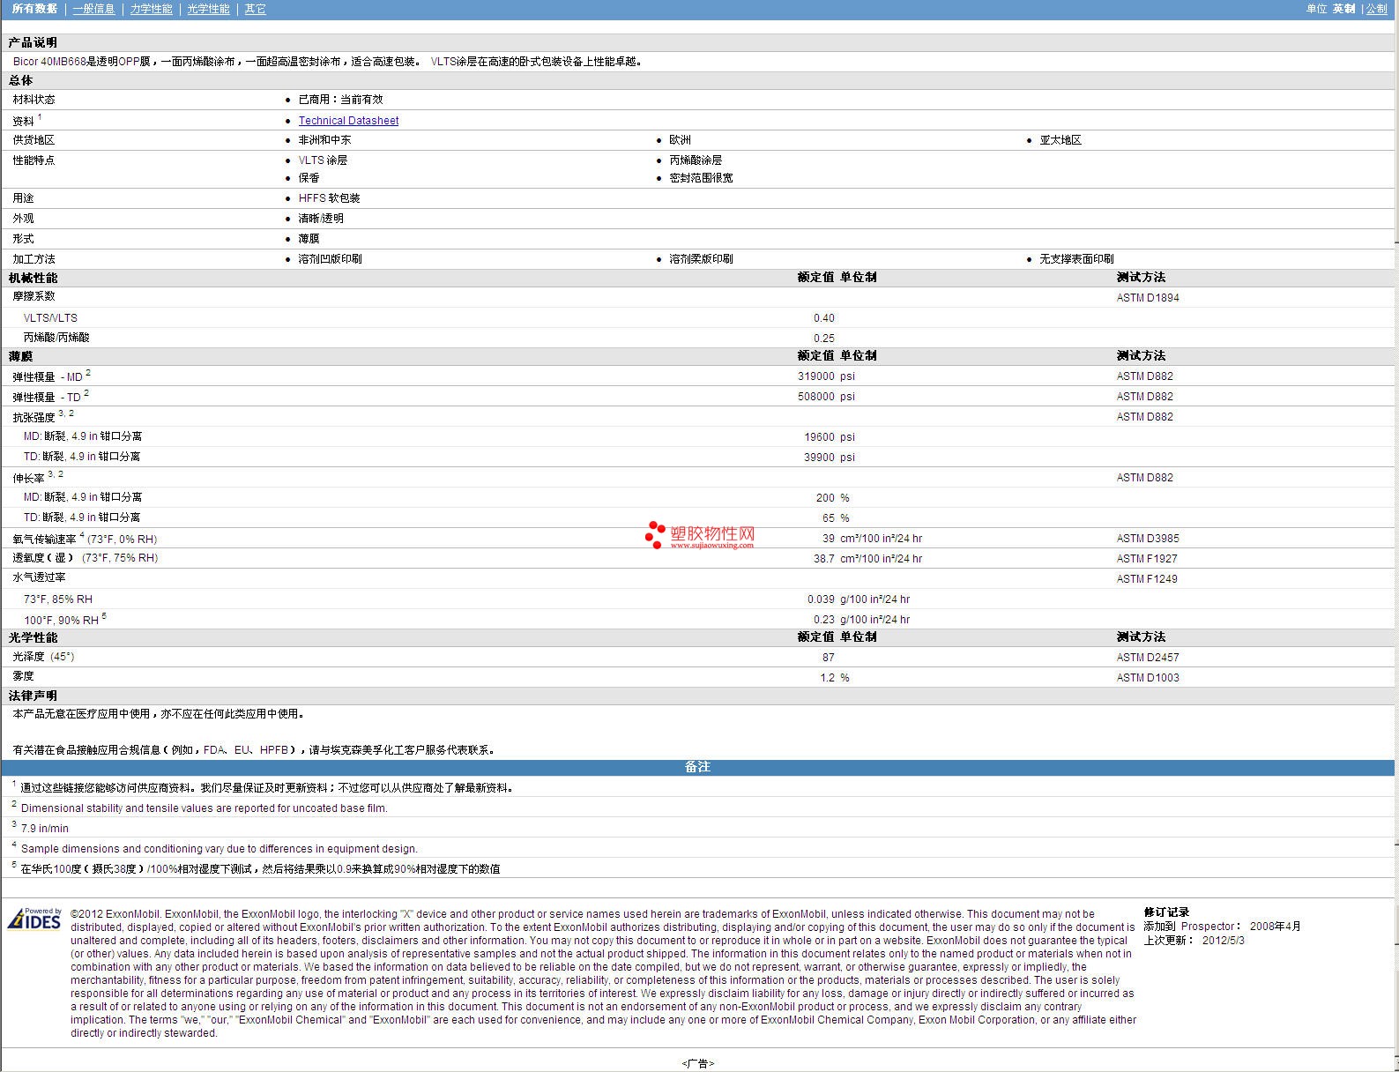
Task: Click the 光泽度 (45°) row label
Action: pos(43,657)
